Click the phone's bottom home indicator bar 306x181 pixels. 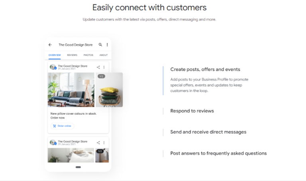[78, 167]
